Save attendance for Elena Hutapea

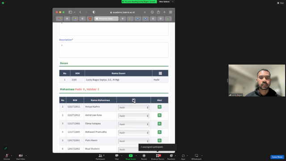[160, 123]
